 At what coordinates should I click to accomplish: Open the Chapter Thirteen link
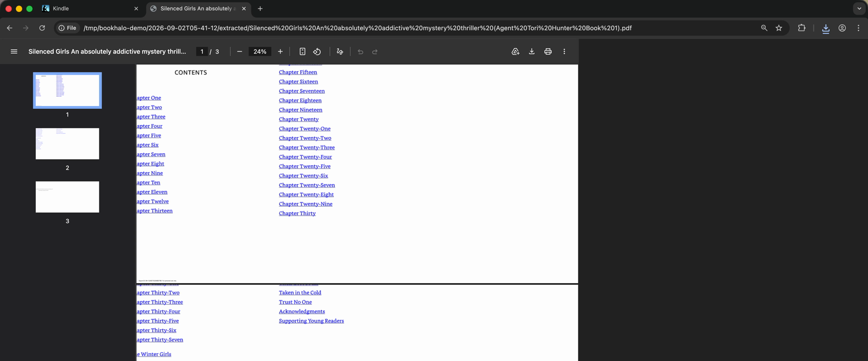point(155,211)
